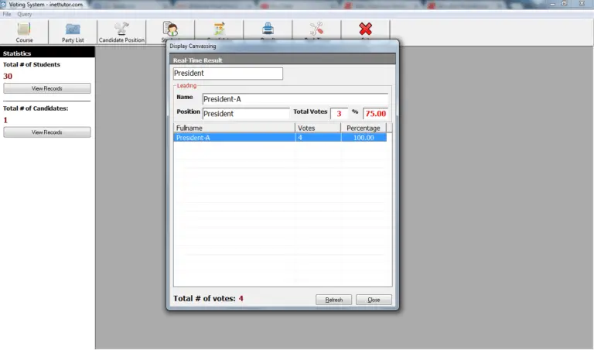The width and height of the screenshot is (594, 350).
Task: Click the Leading Position field
Action: 246,113
